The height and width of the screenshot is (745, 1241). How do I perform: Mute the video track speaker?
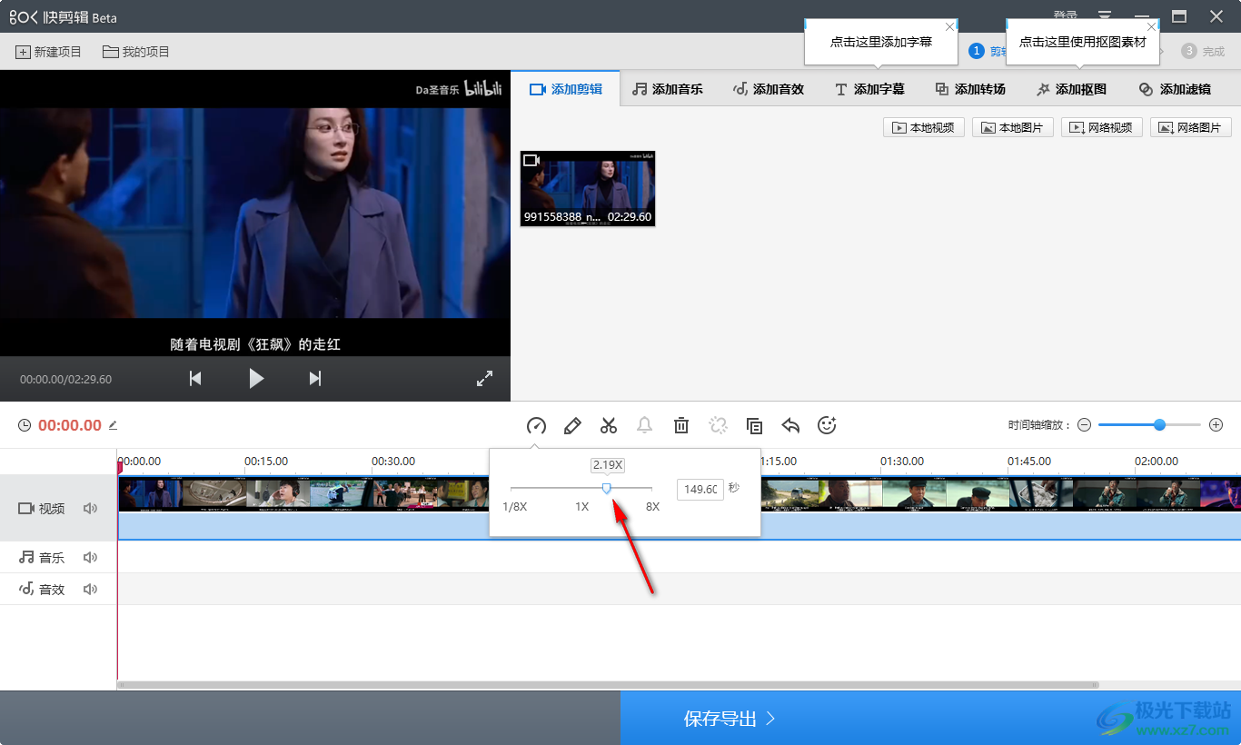[x=90, y=509]
